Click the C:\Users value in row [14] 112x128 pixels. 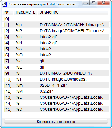[x=73, y=103]
